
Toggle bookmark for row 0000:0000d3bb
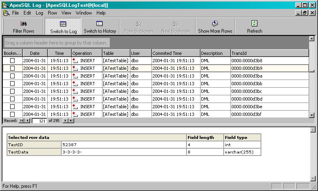click(13, 84)
